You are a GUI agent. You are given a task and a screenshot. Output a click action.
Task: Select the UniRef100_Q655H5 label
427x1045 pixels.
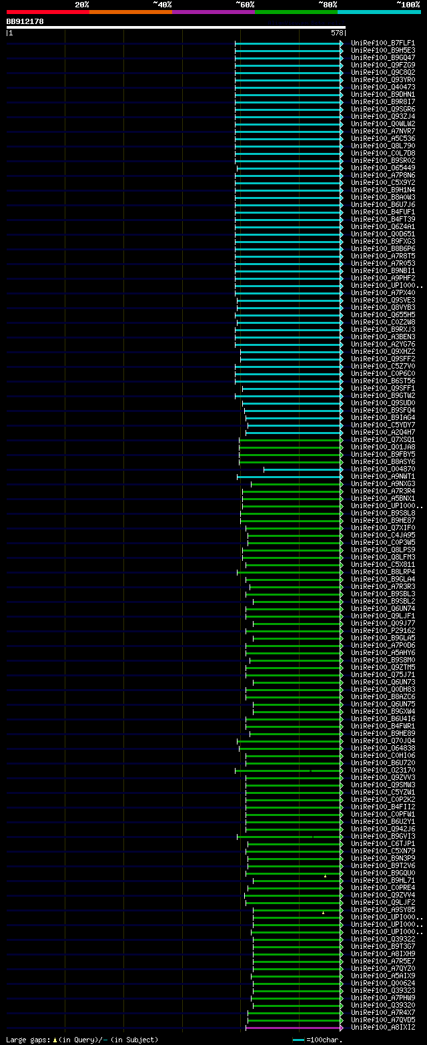(x=383, y=315)
